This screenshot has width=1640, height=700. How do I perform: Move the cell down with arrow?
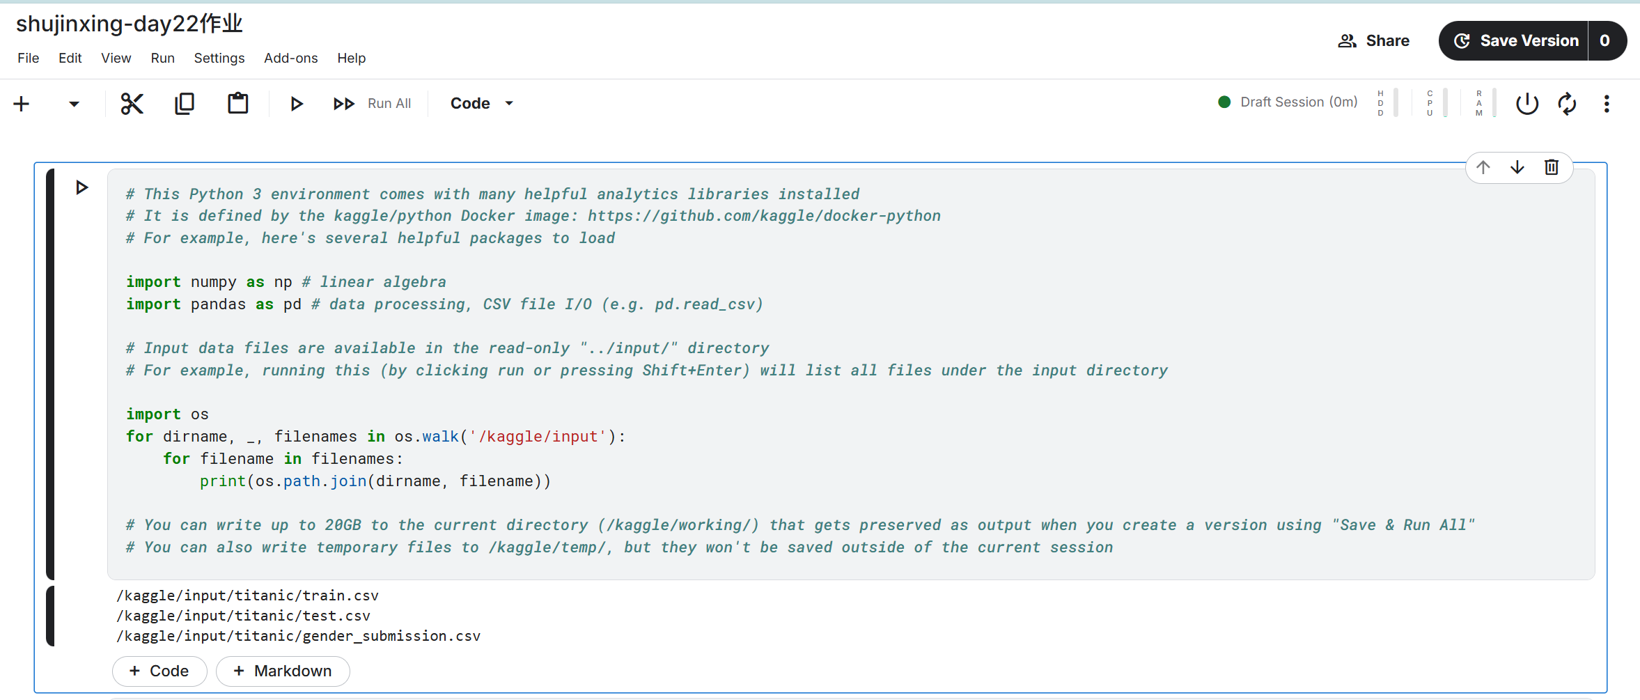pyautogui.click(x=1517, y=167)
